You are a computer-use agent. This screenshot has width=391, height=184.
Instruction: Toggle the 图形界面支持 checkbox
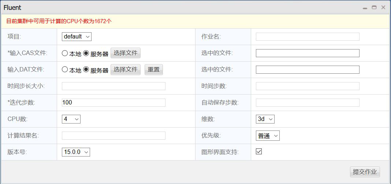[x=259, y=151]
